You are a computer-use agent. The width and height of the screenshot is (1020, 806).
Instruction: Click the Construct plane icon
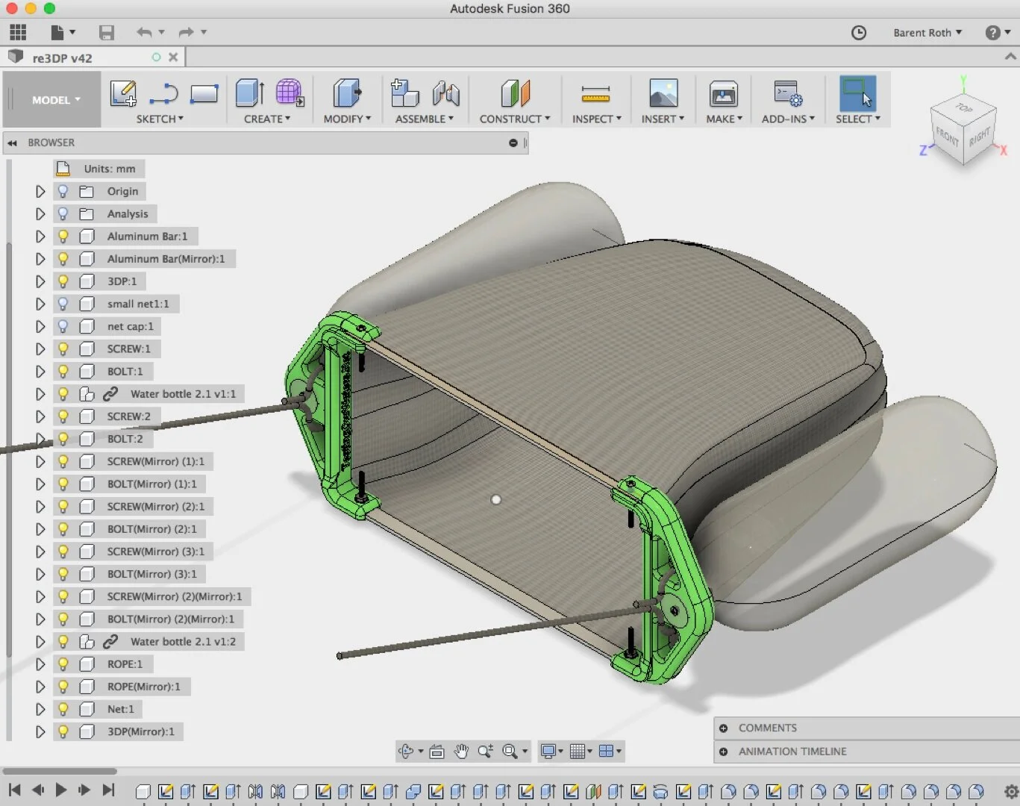coord(515,94)
